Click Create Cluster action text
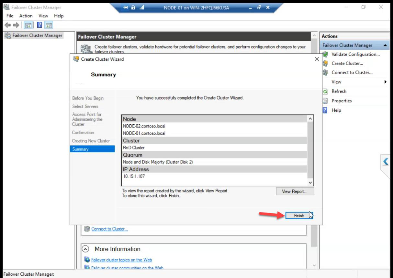 pos(347,64)
